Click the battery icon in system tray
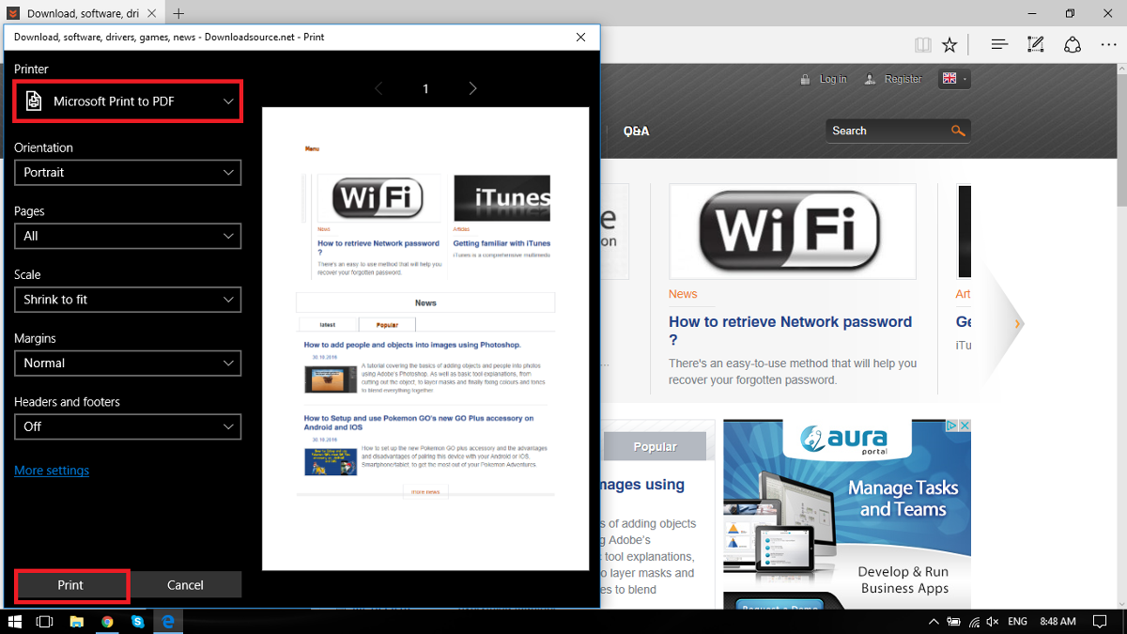Viewport: 1127px width, 634px height. tap(954, 622)
